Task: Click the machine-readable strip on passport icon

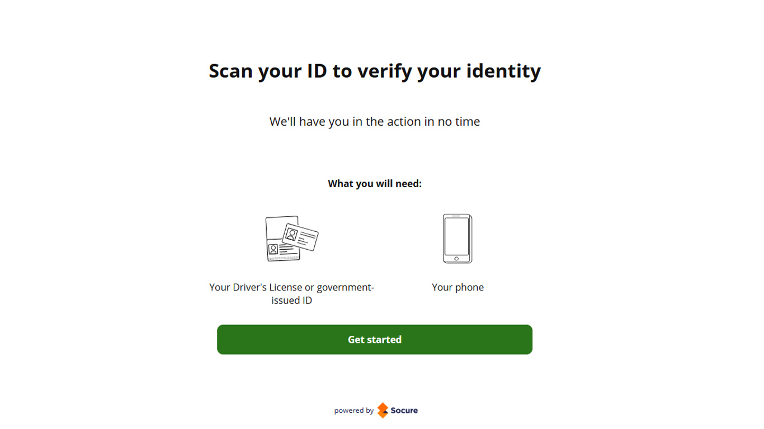Action: (x=282, y=259)
